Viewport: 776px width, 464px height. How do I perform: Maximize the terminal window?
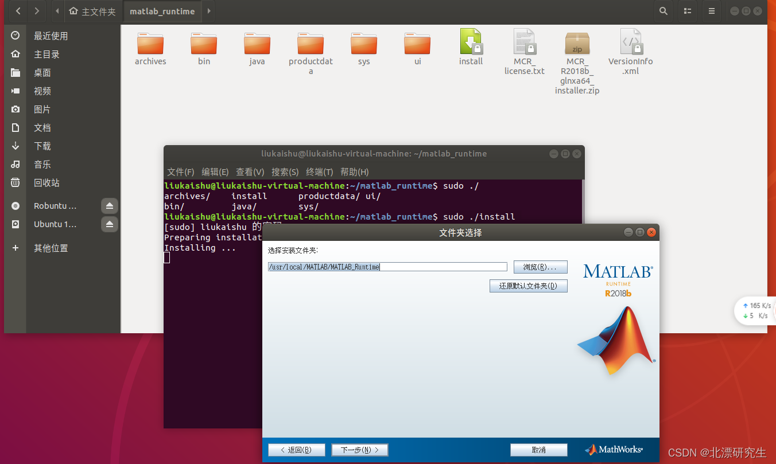tap(565, 154)
